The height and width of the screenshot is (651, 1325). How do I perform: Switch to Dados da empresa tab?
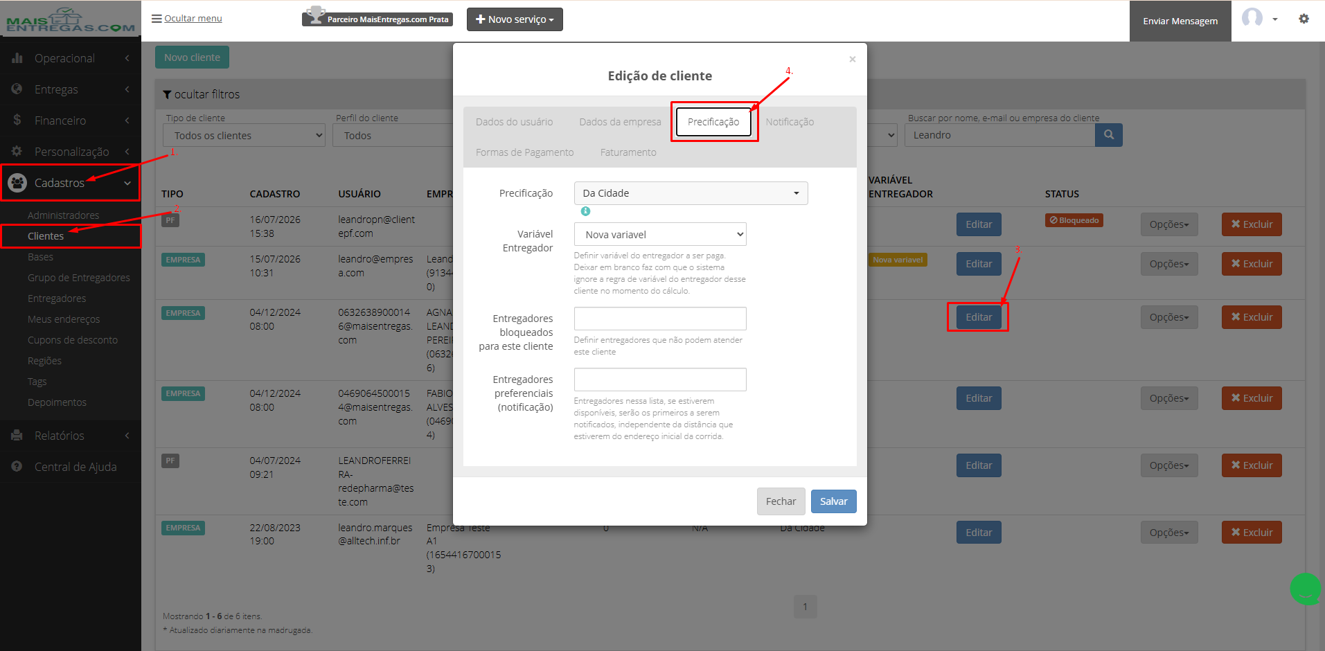click(620, 122)
